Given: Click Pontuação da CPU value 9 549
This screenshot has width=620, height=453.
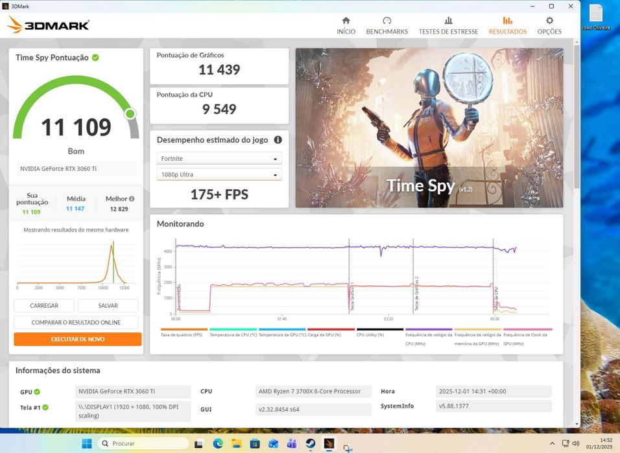Looking at the screenshot, I should [x=219, y=109].
